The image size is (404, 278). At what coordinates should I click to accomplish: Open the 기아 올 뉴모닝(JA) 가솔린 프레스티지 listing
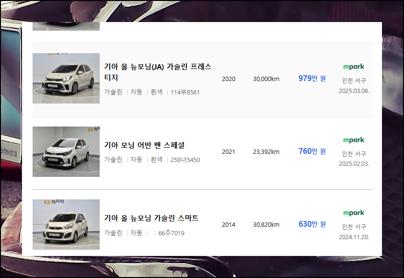(x=158, y=72)
